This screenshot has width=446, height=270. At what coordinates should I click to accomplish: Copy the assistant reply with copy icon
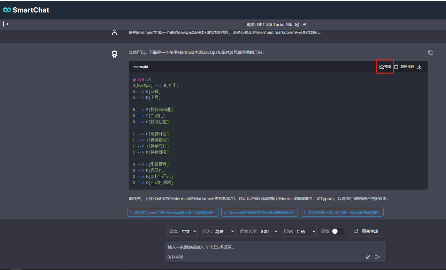[431, 52]
